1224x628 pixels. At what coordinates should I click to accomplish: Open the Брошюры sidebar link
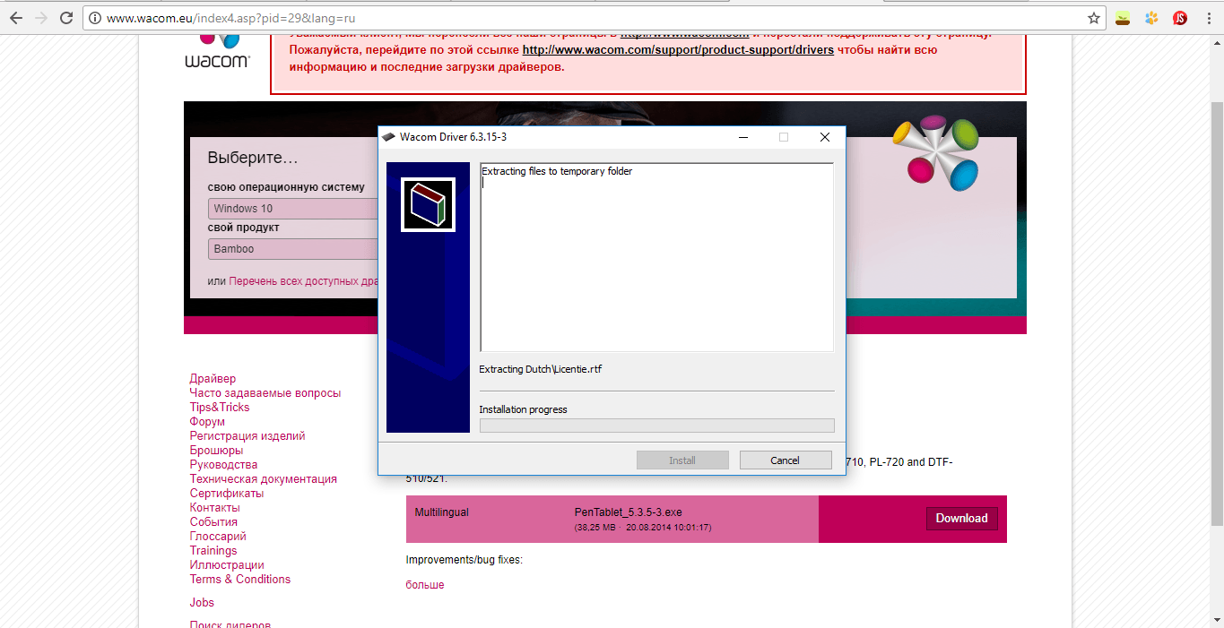(x=216, y=451)
